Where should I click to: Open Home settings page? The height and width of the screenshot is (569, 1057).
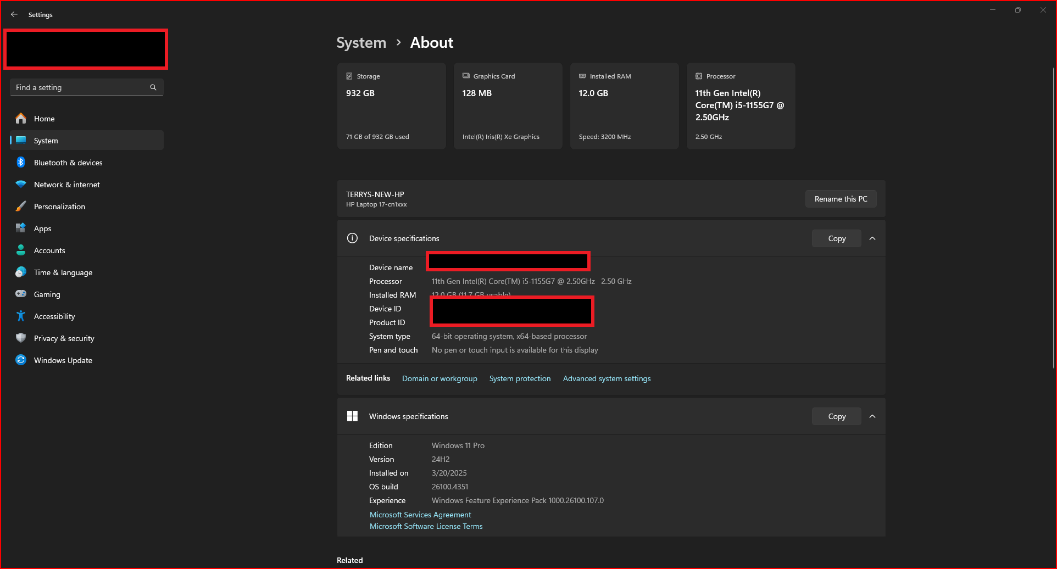pos(87,119)
